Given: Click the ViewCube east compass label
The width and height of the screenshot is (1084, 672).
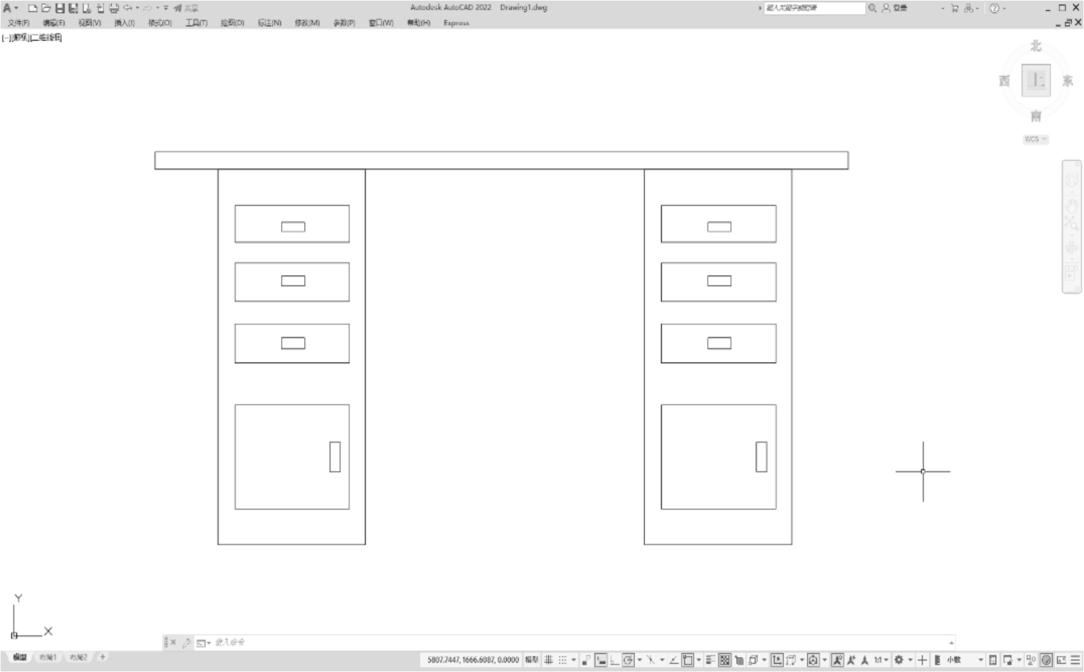Looking at the screenshot, I should pos(1068,81).
